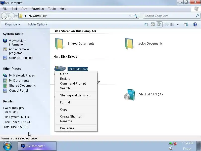
Task: Click the magnifier search icon
Action: (197, 16)
